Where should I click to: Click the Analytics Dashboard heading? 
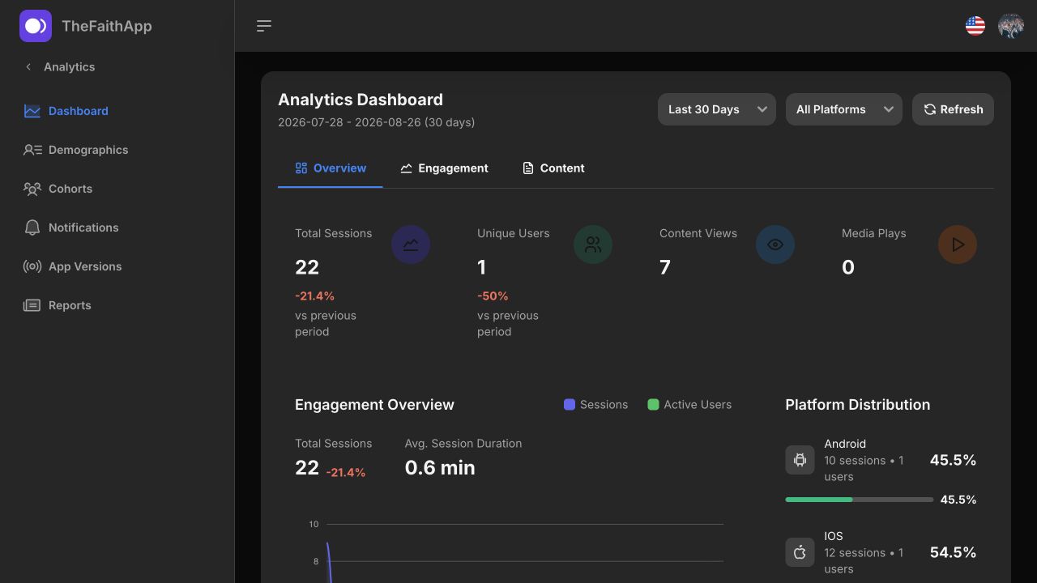tap(361, 100)
